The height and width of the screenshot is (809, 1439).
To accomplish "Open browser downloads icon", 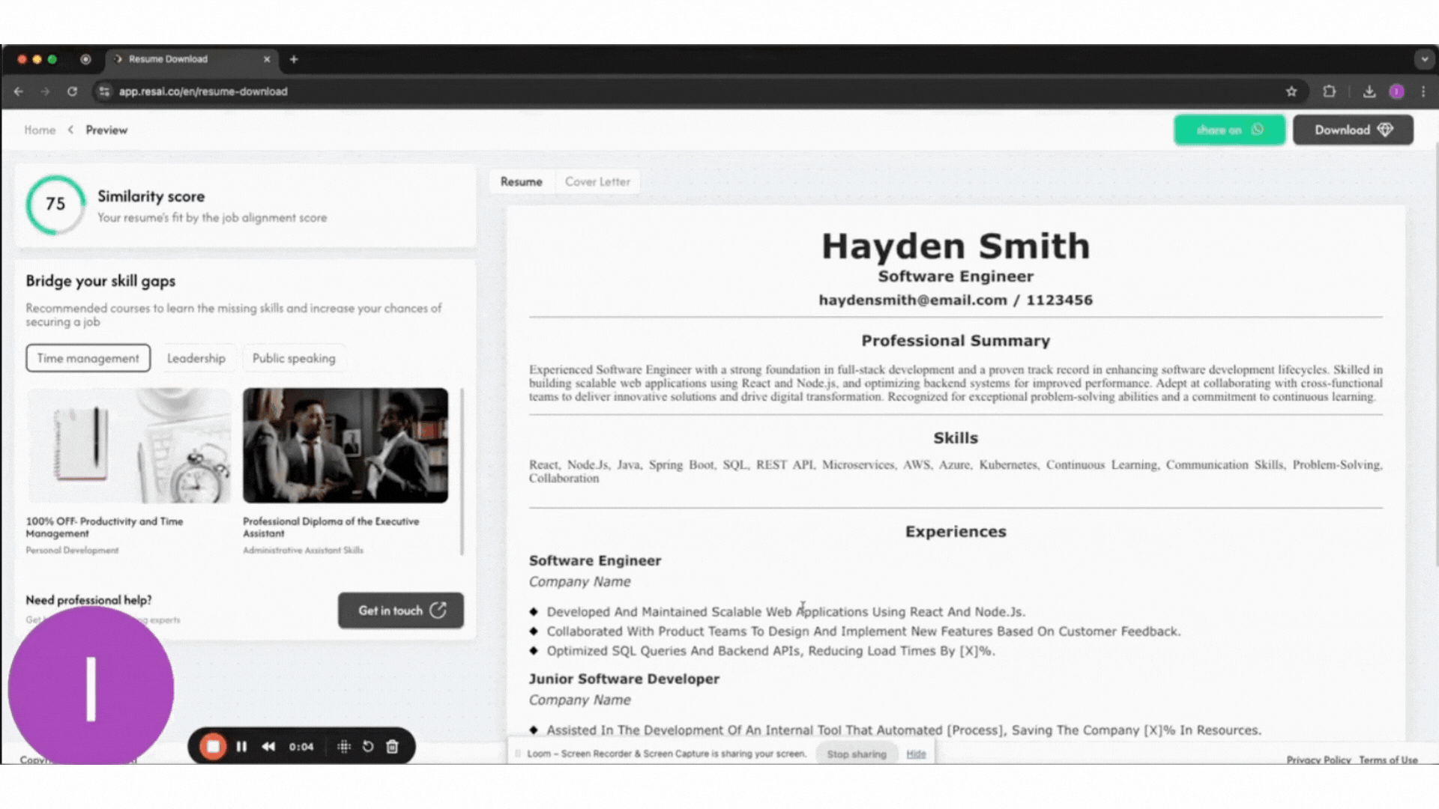I will 1369,91.
